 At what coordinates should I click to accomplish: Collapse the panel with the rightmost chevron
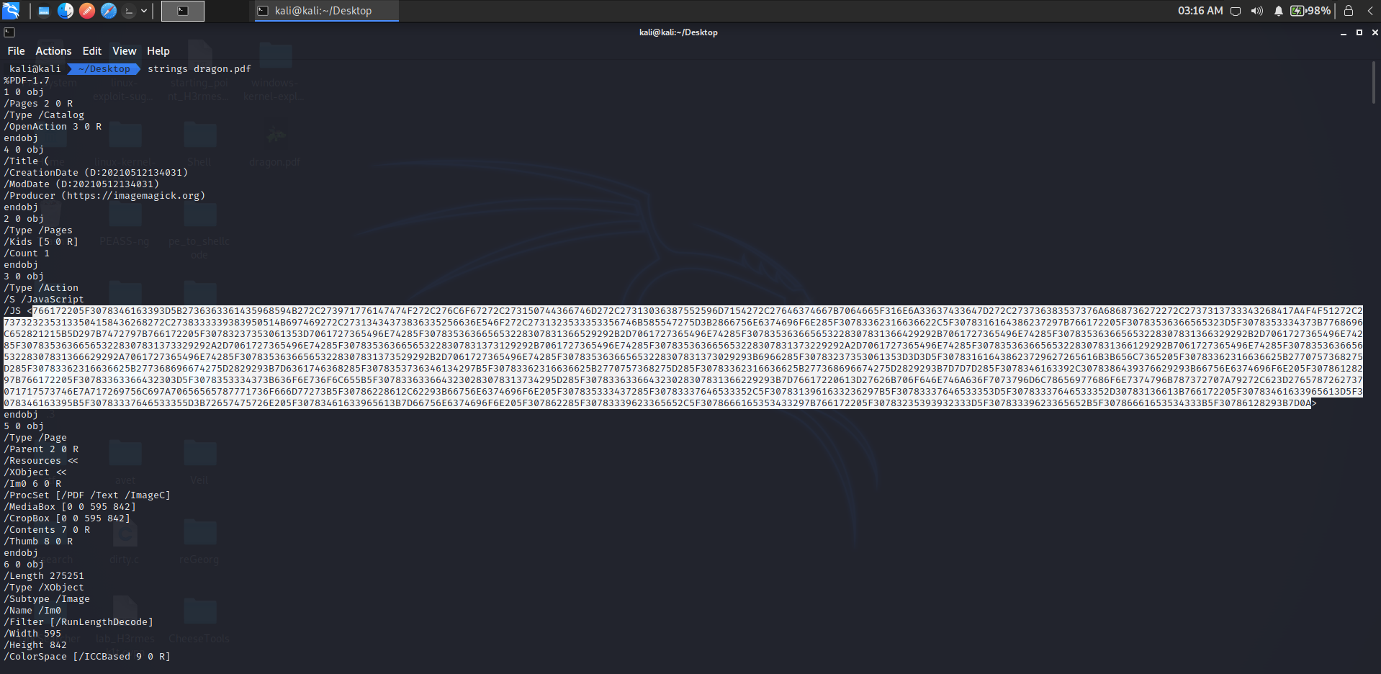[x=1370, y=11]
